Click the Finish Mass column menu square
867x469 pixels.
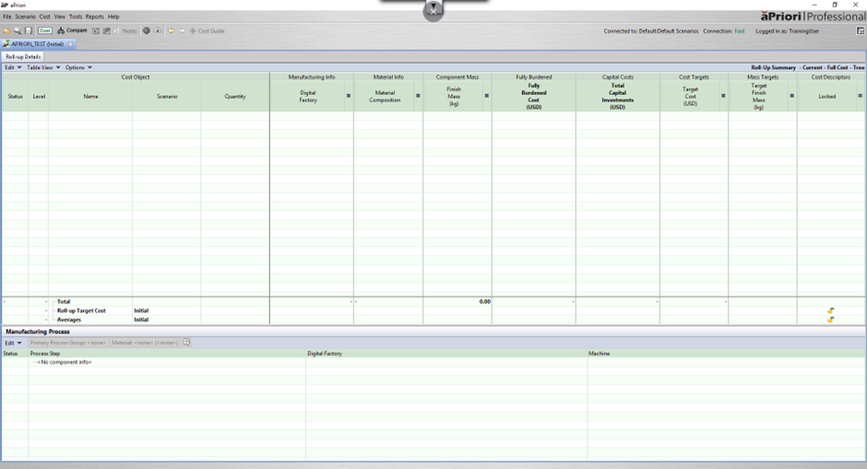tap(487, 96)
